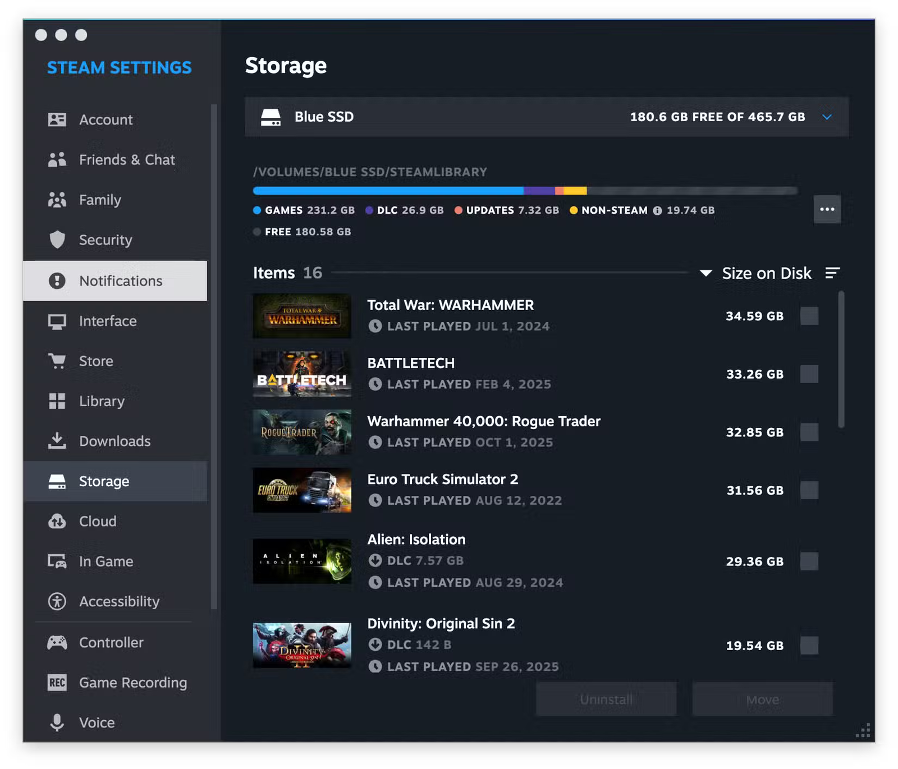
Task: Select the Cloud icon in sidebar
Action: point(57,521)
